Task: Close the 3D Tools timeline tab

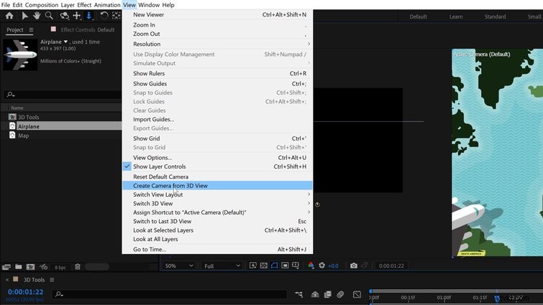Action: pos(7,280)
